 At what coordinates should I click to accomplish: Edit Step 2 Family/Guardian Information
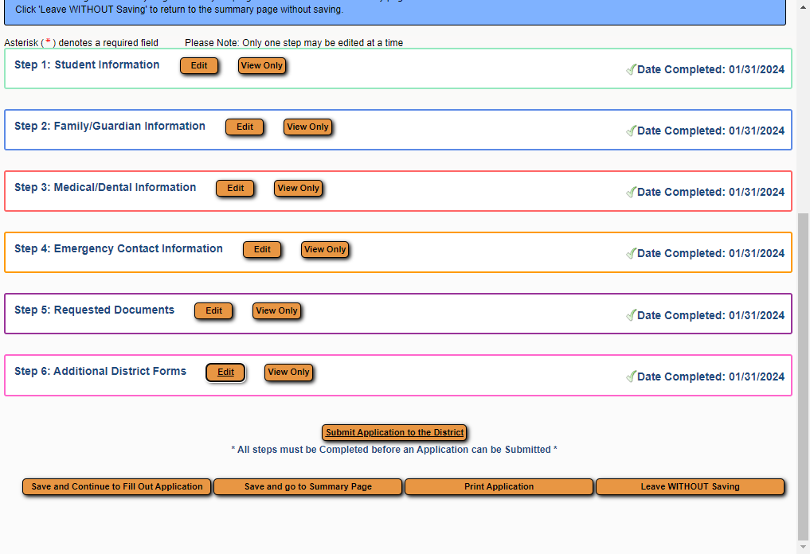pos(245,127)
